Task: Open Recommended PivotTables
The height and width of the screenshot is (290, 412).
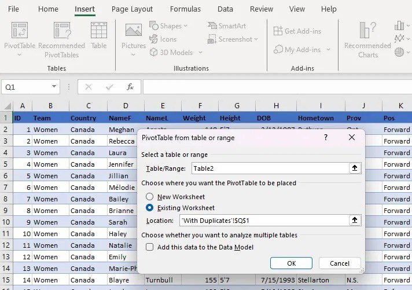Action: (62, 39)
